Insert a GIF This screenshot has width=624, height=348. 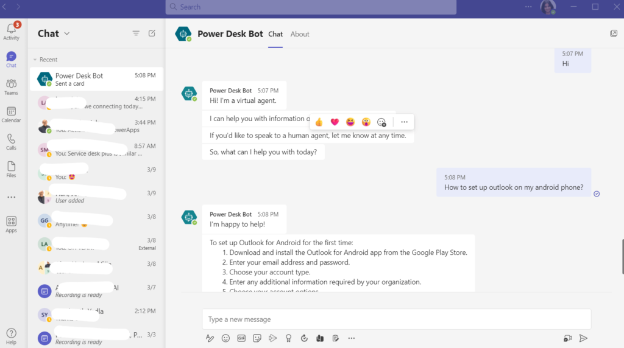[241, 338]
